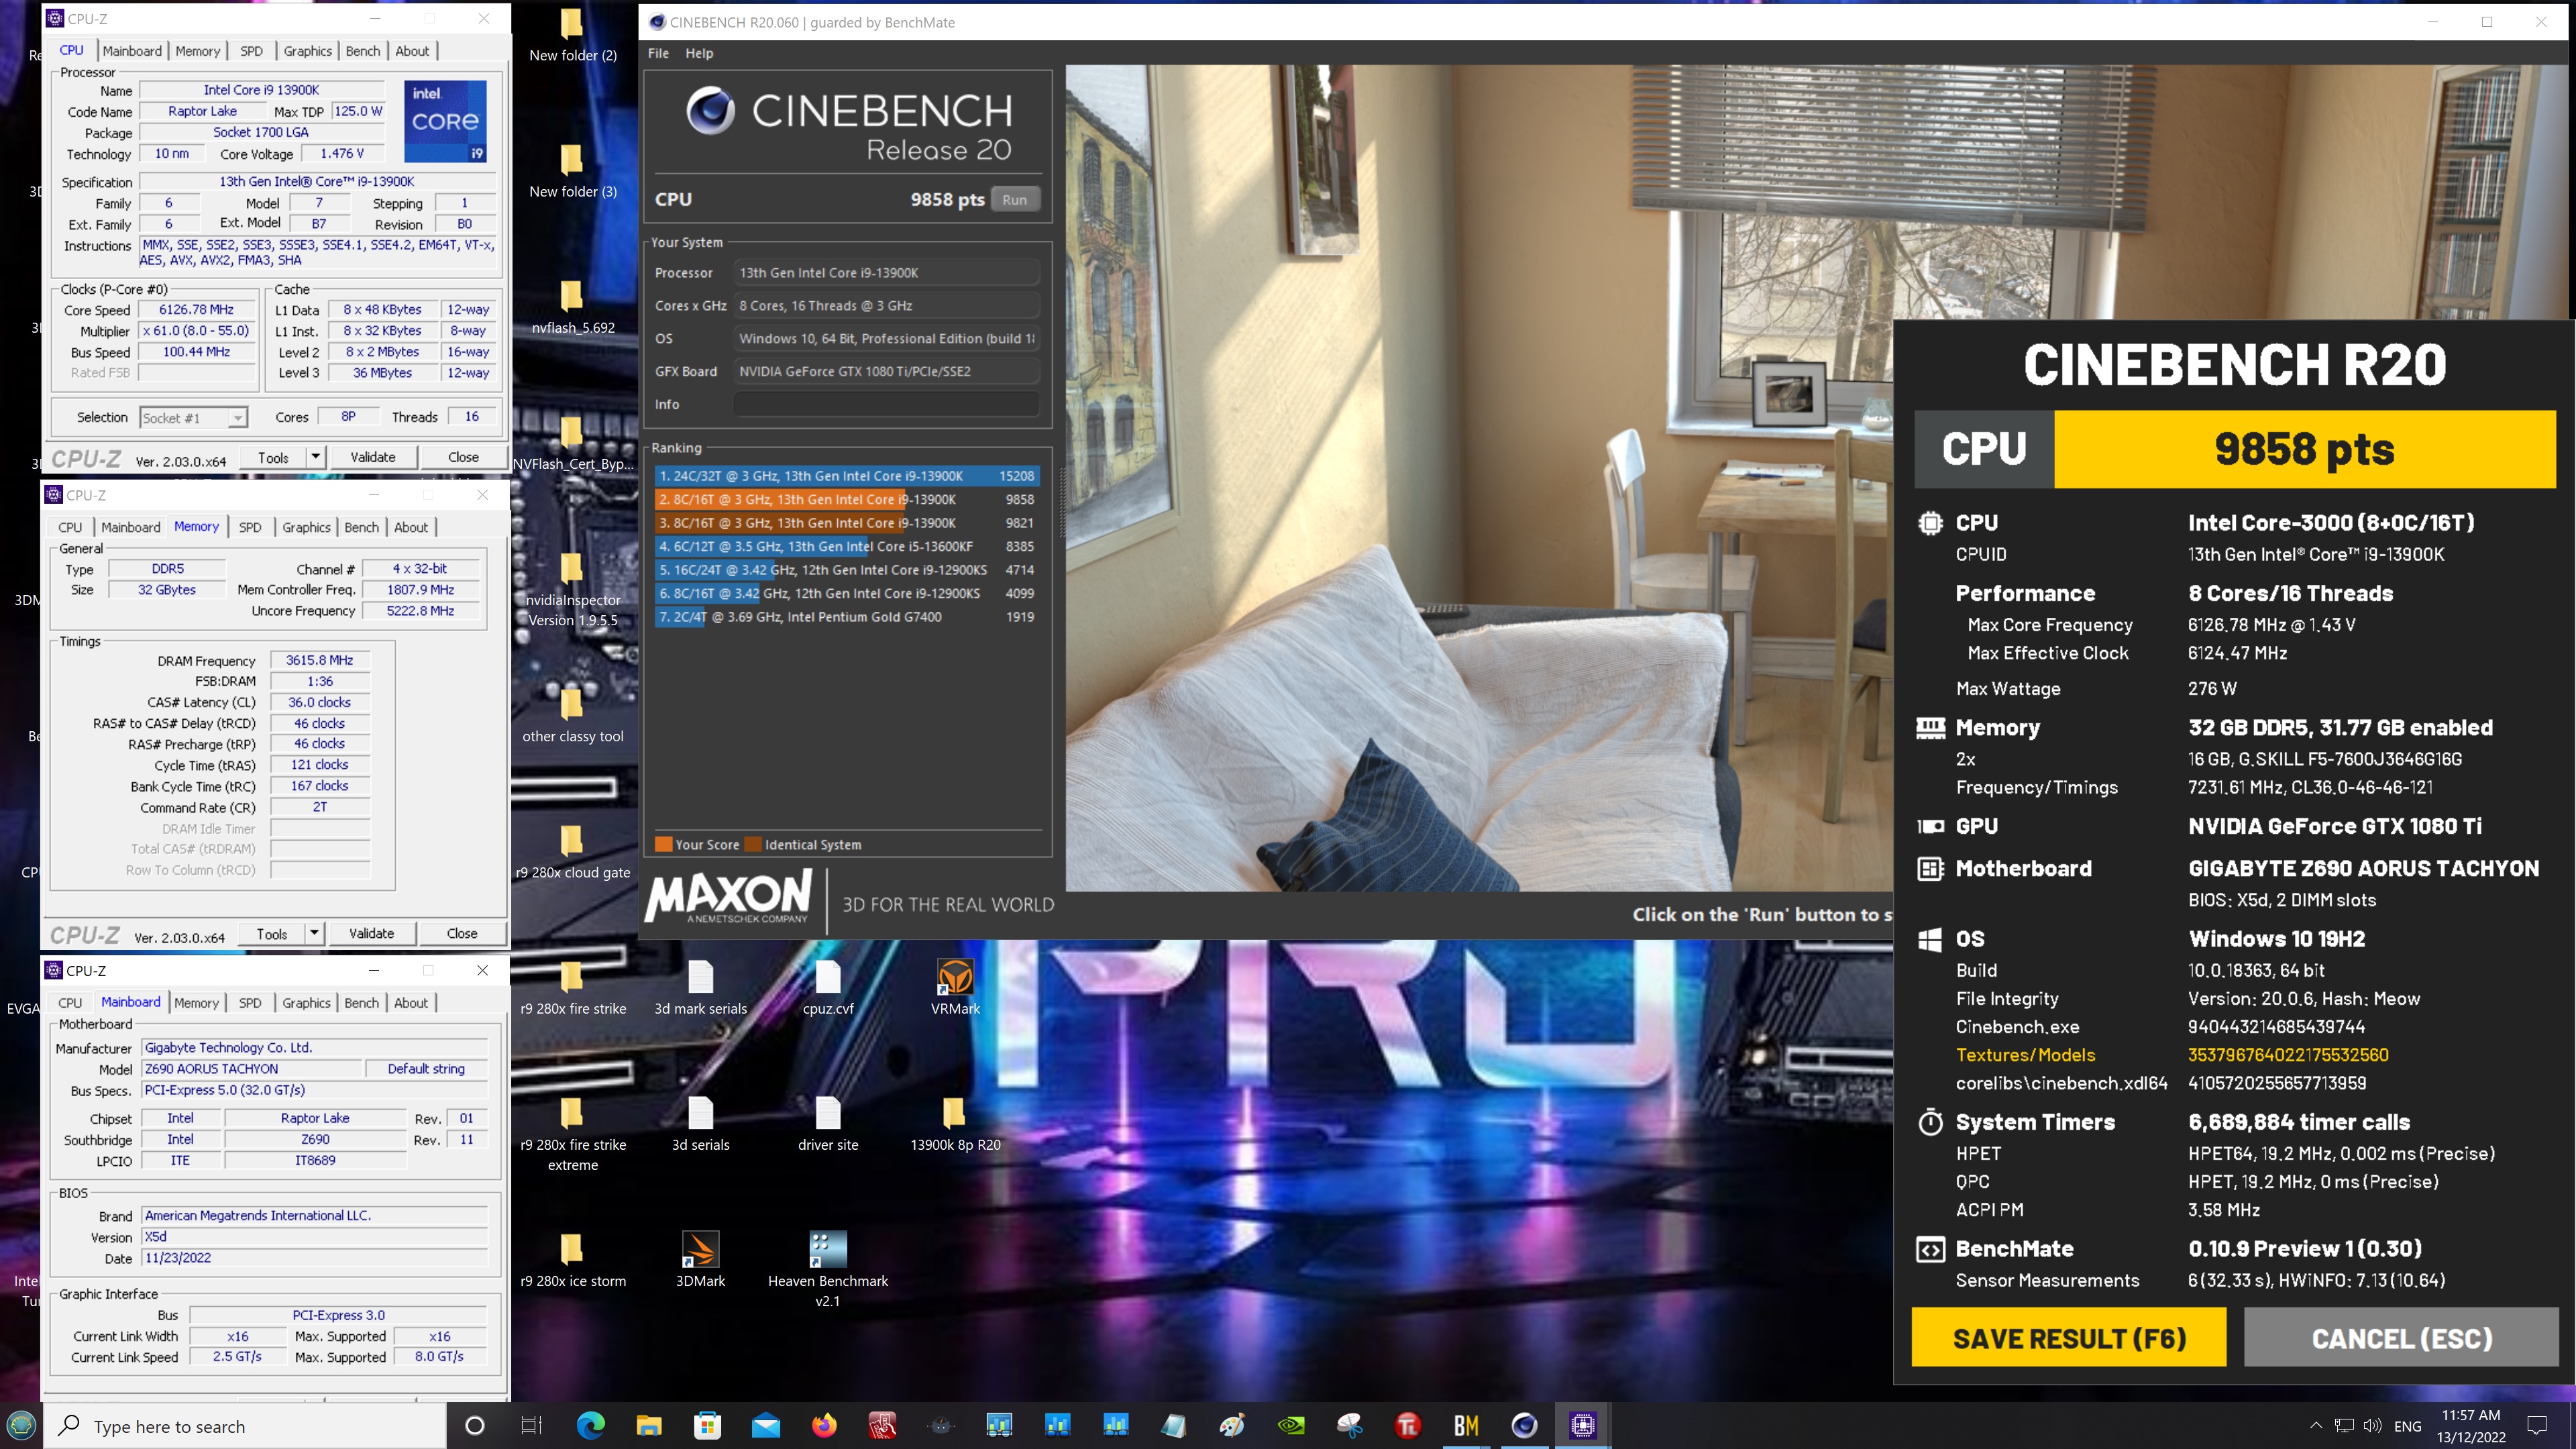Image resolution: width=2576 pixels, height=1449 pixels.
Task: Open Firefox from the taskbar
Action: point(824,1425)
